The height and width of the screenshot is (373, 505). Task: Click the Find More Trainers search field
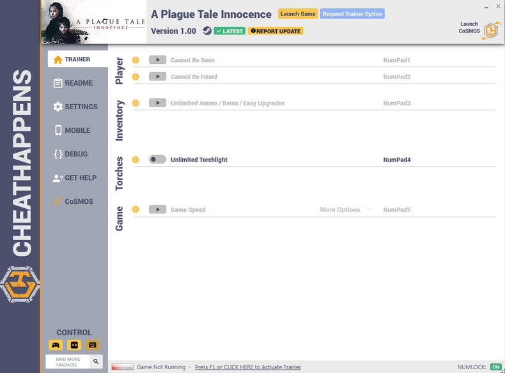click(68, 362)
